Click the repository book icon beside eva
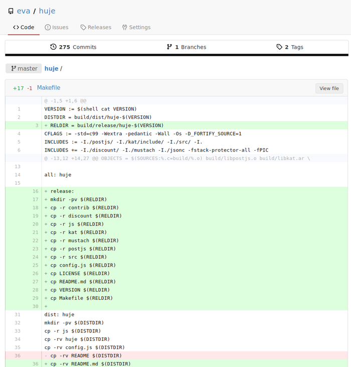The width and height of the screenshot is (351, 367). [x=11, y=11]
